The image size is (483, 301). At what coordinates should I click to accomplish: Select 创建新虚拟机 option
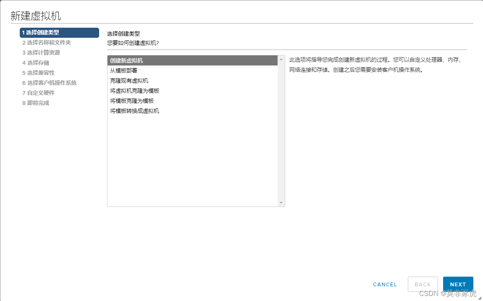192,60
